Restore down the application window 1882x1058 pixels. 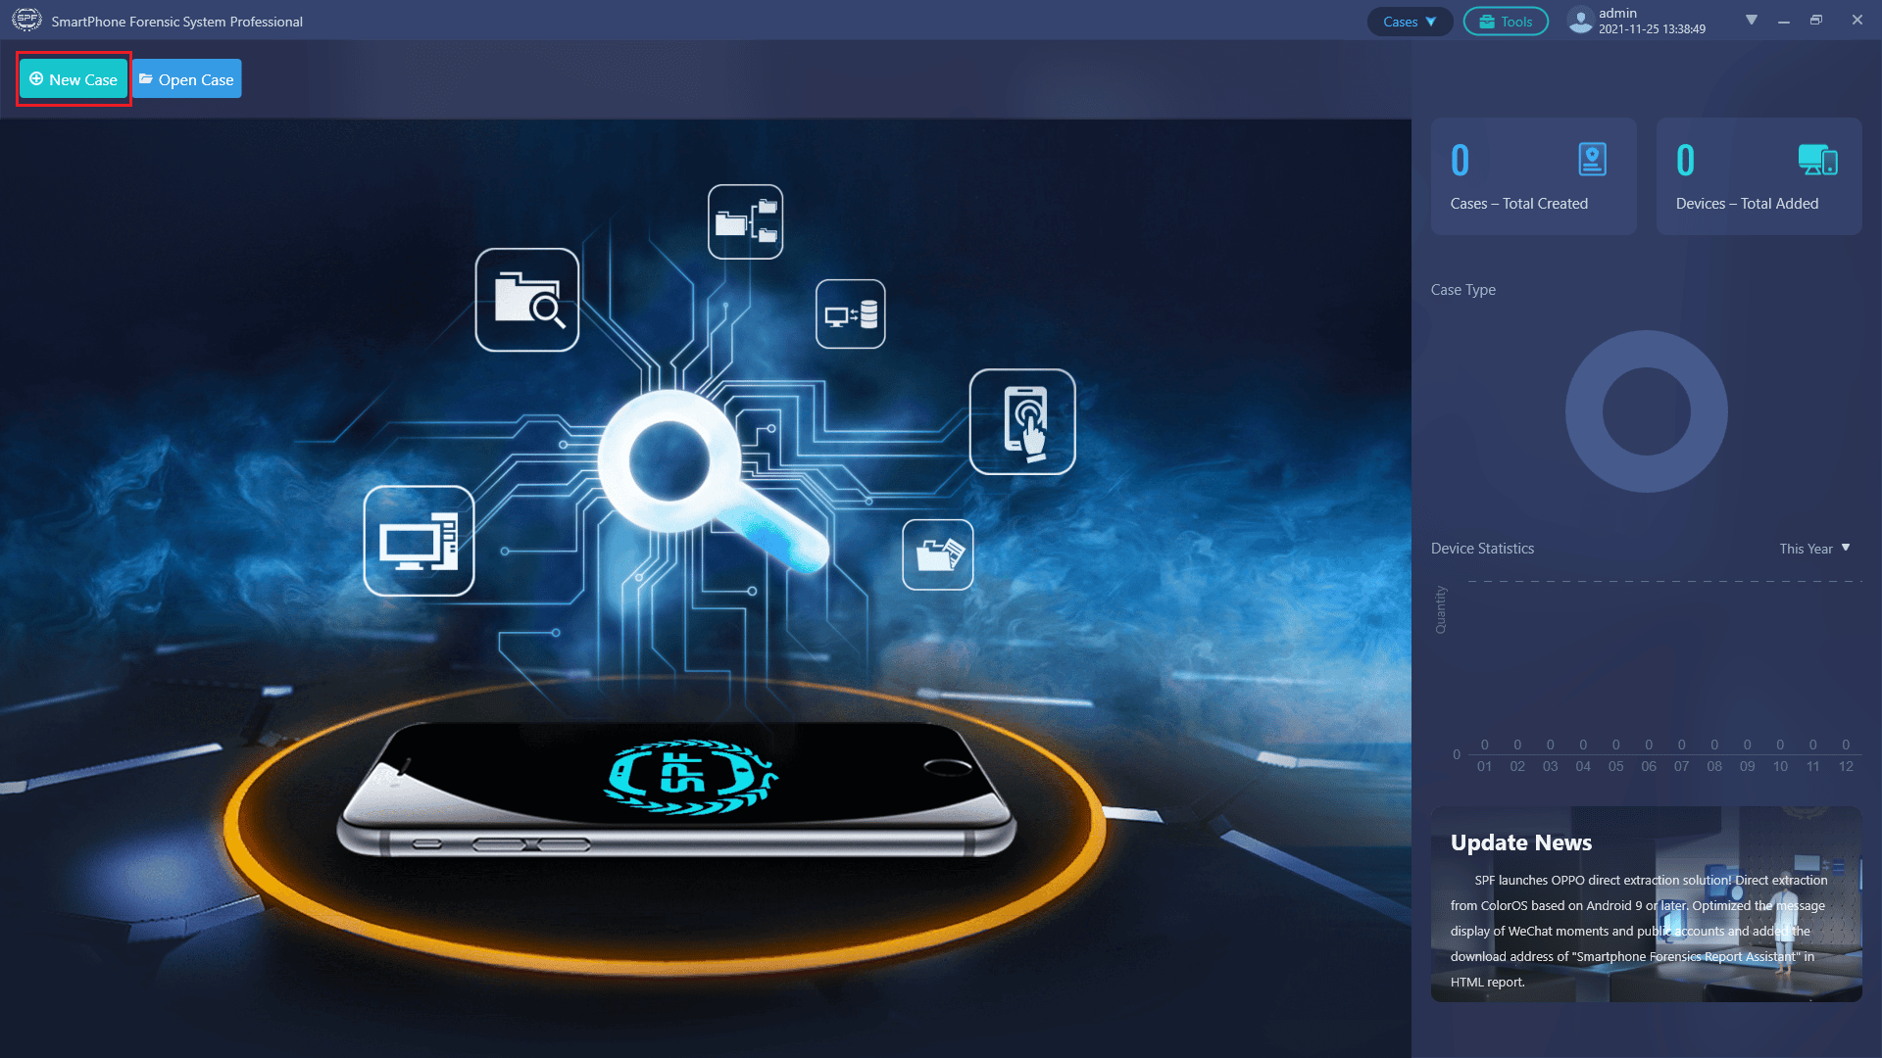[1816, 21]
